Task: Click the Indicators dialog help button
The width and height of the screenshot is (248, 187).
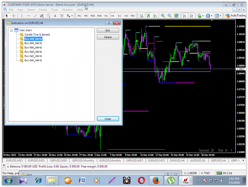Action: coord(109,23)
